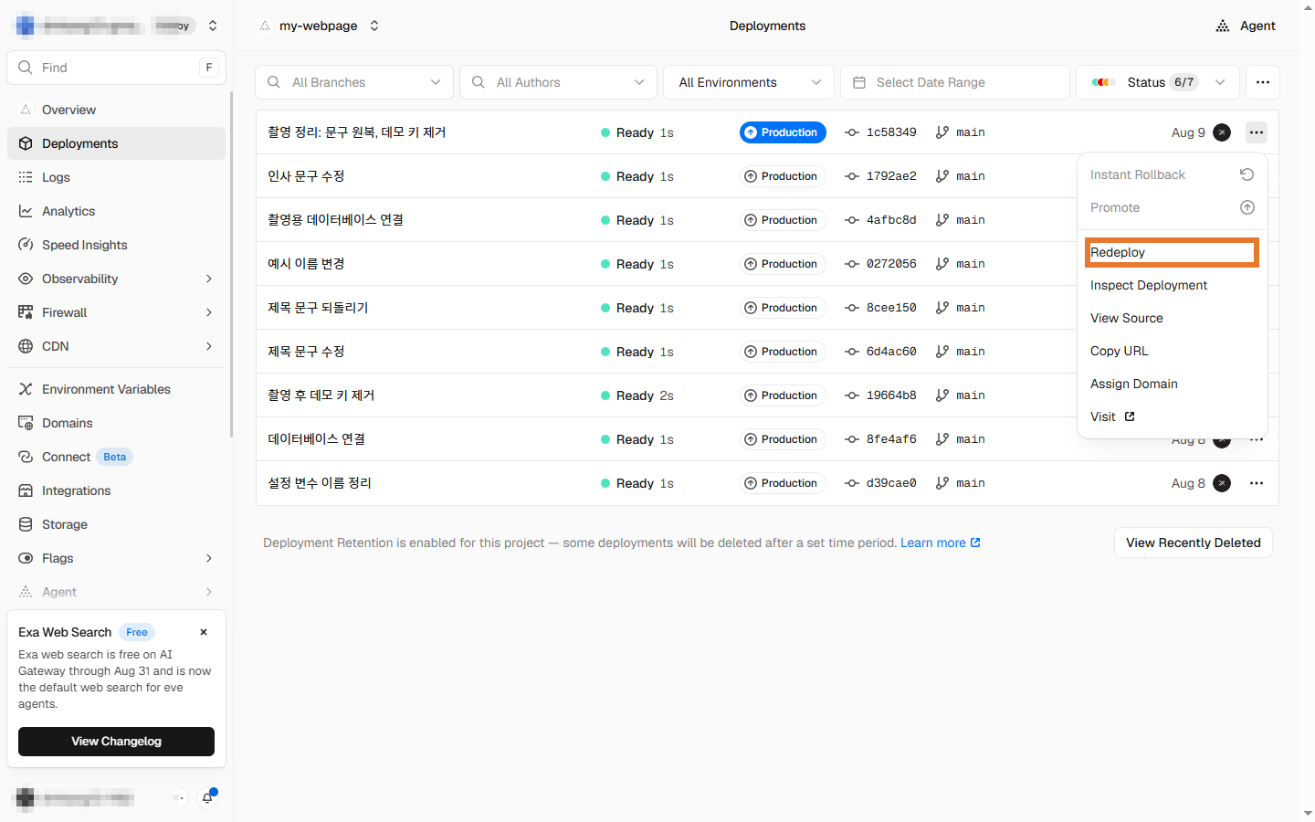Click author avatar on d39cae0 row
Screen dimensions: 1315x822
1222,483
